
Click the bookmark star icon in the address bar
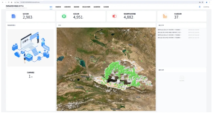coord(202,2)
